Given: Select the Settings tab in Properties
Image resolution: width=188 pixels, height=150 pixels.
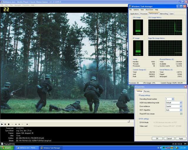Looking at the screenshot, I should (139, 91).
